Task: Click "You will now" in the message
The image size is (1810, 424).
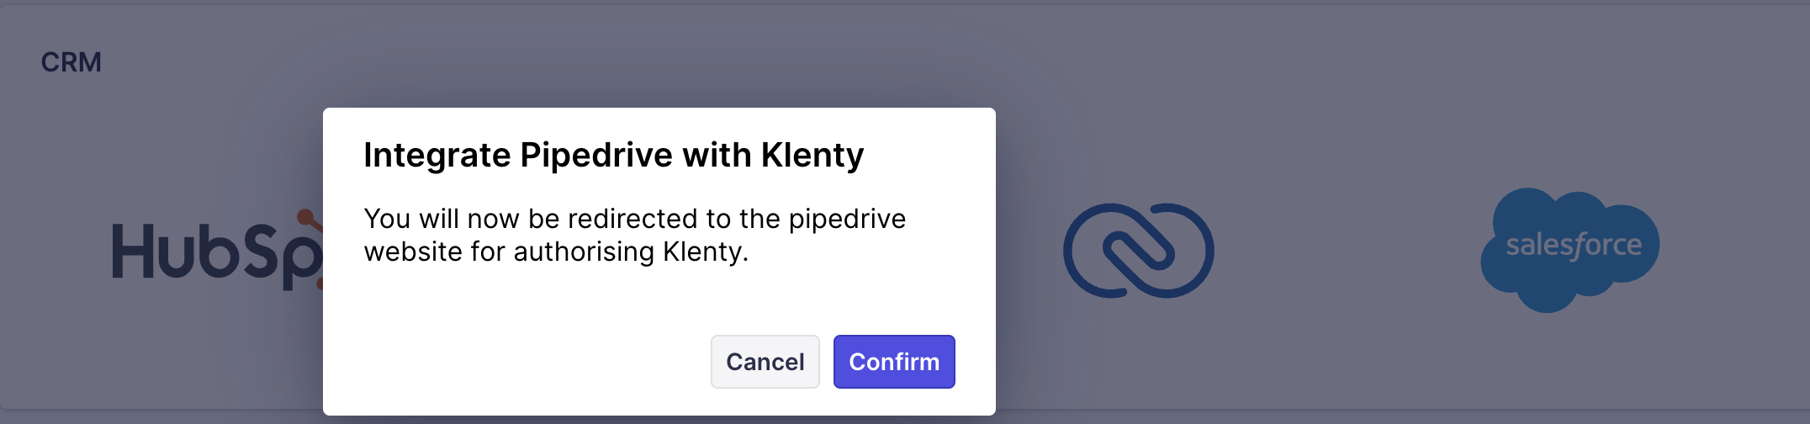Action: pos(441,219)
